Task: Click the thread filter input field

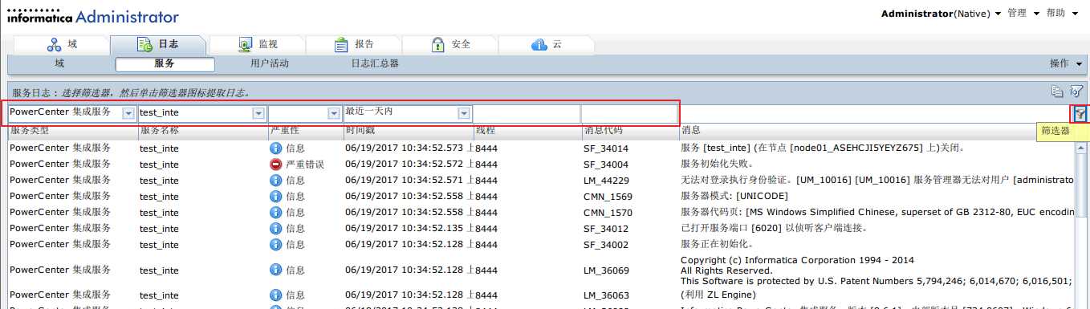Action: tap(527, 113)
